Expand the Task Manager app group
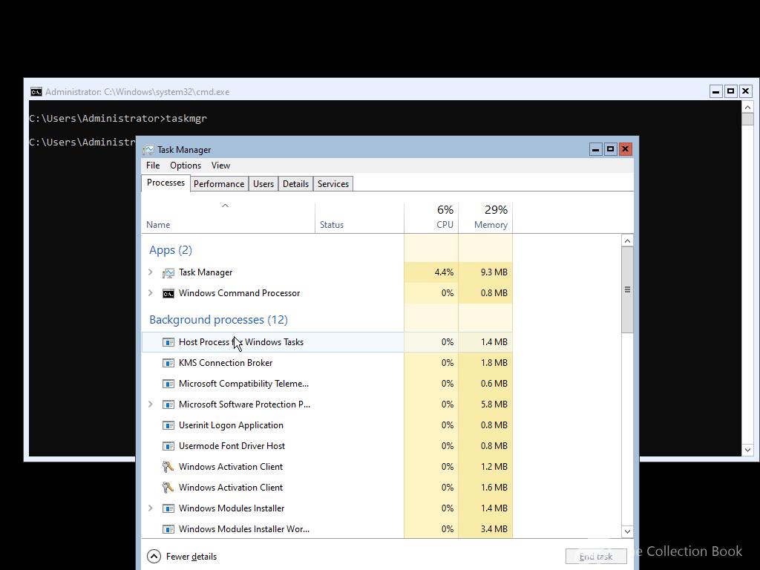This screenshot has height=570, width=760. tap(150, 272)
